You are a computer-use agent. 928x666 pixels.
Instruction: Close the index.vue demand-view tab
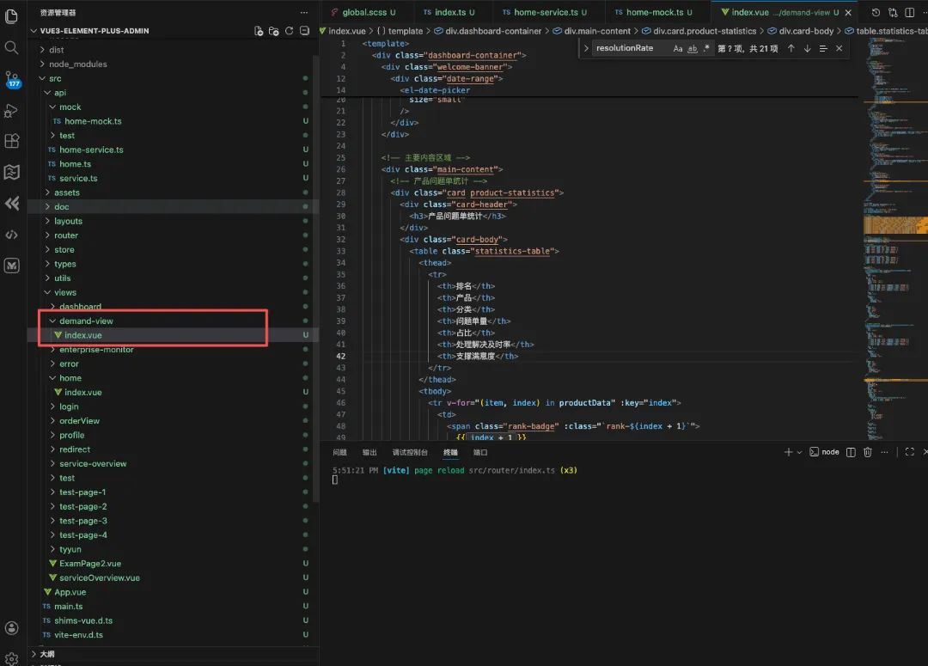click(x=848, y=12)
